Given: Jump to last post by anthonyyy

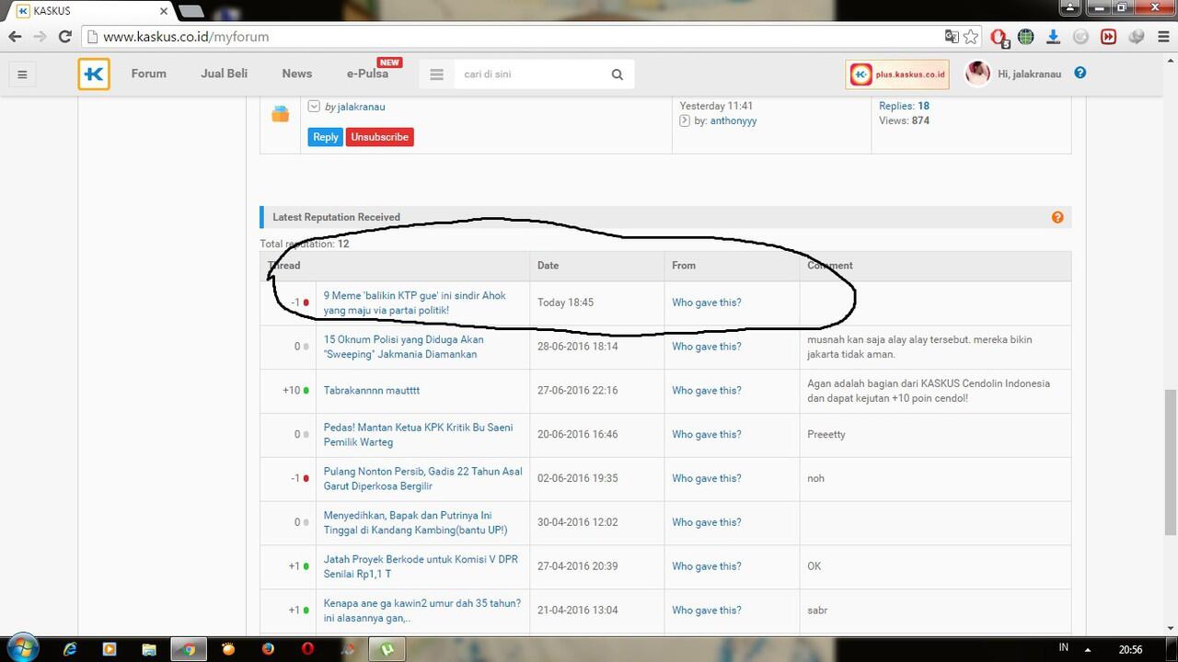Looking at the screenshot, I should [x=684, y=120].
